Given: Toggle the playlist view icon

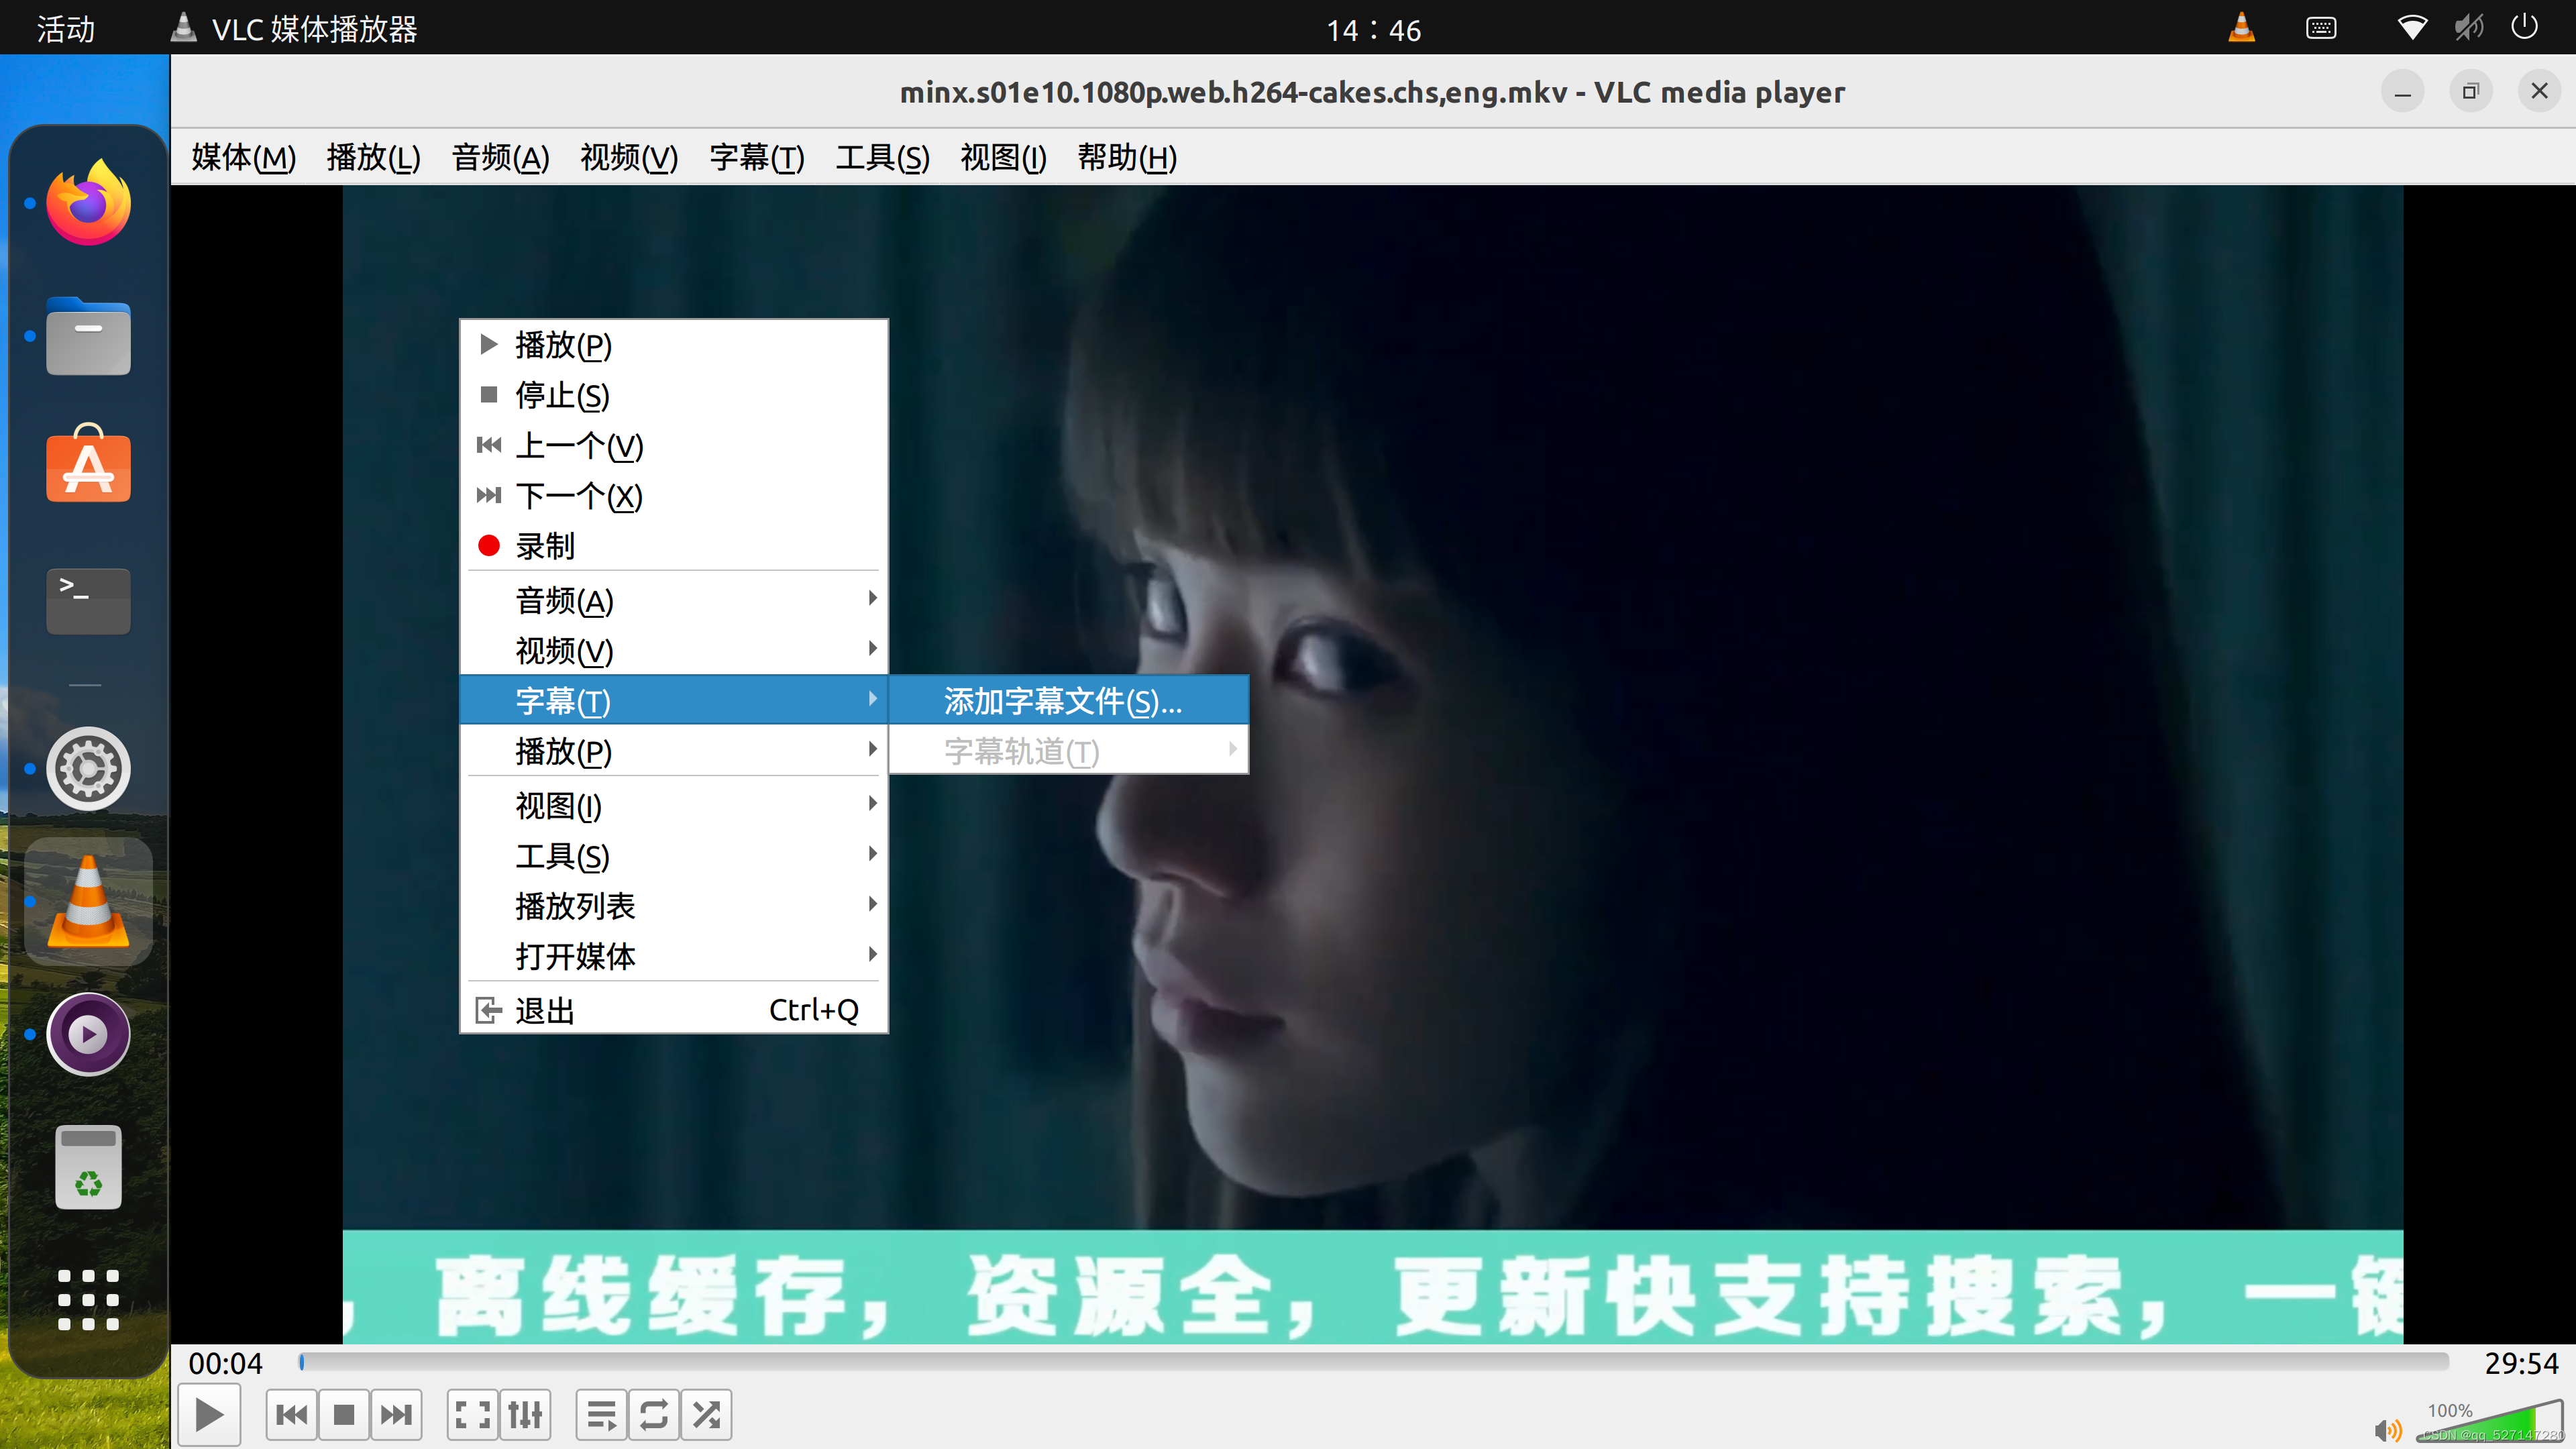Looking at the screenshot, I should 602,1415.
